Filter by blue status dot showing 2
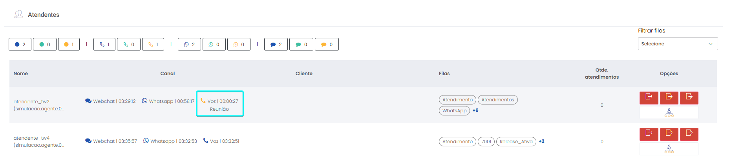733x162 pixels. click(x=20, y=44)
